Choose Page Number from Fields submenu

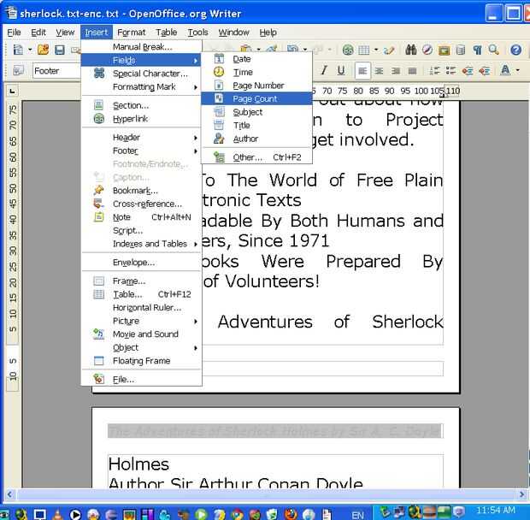[x=256, y=86]
